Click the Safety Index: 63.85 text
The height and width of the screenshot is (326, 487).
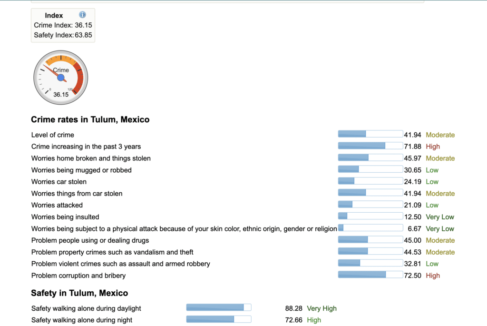tap(63, 35)
